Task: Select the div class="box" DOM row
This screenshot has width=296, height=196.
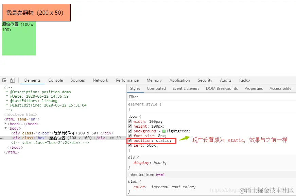Action: pos(63,138)
